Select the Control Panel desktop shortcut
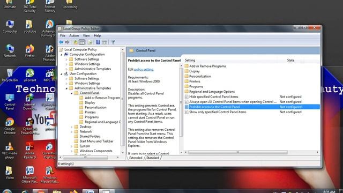Screen dimensions: 343x193 tap(10, 102)
